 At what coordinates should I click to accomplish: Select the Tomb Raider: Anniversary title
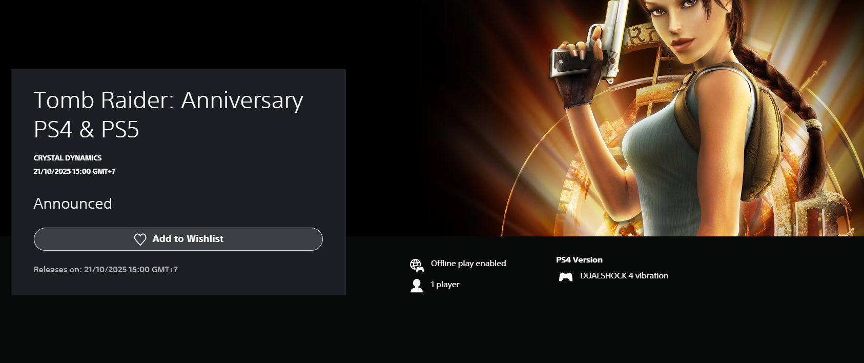[x=169, y=100]
